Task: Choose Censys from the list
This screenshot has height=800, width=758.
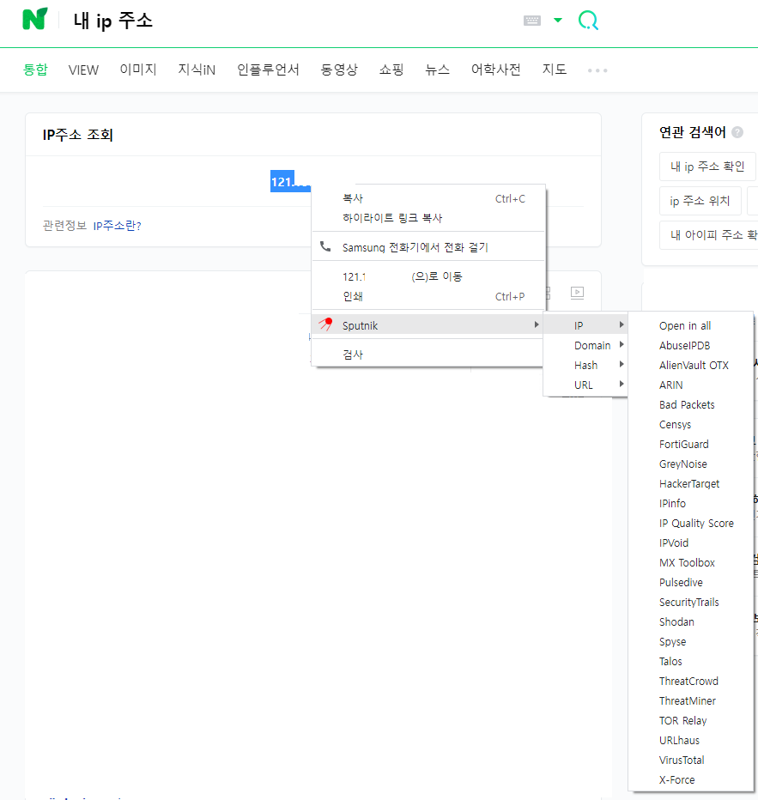Action: point(691,425)
